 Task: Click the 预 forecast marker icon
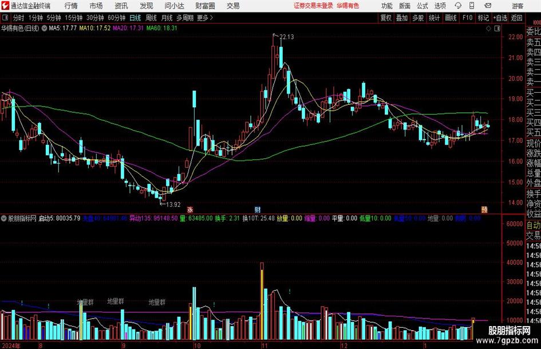tap(484, 209)
